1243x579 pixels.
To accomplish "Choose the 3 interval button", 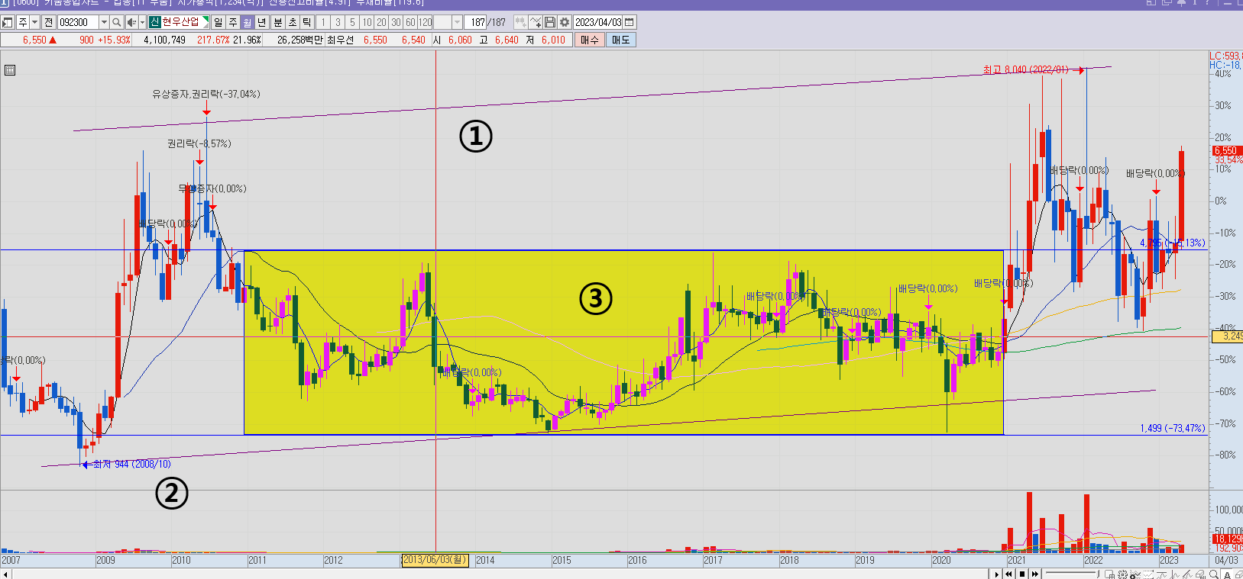I will pos(338,22).
